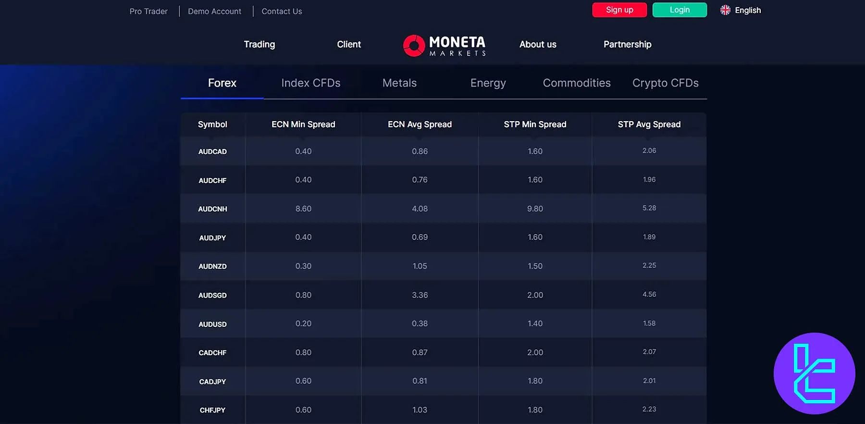Open the Client navigation menu
865x424 pixels.
pyautogui.click(x=348, y=44)
